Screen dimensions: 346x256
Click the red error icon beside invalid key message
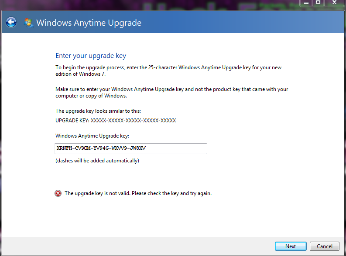58,193
